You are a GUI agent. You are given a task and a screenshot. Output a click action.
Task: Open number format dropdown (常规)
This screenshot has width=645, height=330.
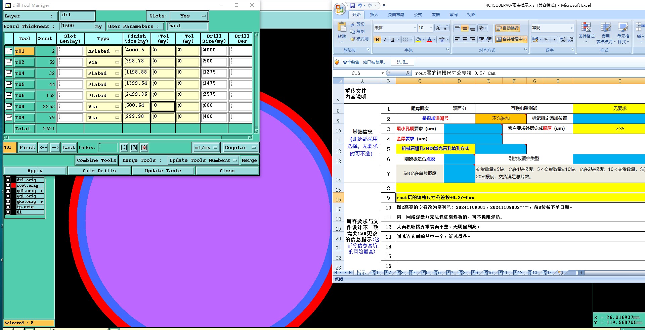pyautogui.click(x=571, y=28)
